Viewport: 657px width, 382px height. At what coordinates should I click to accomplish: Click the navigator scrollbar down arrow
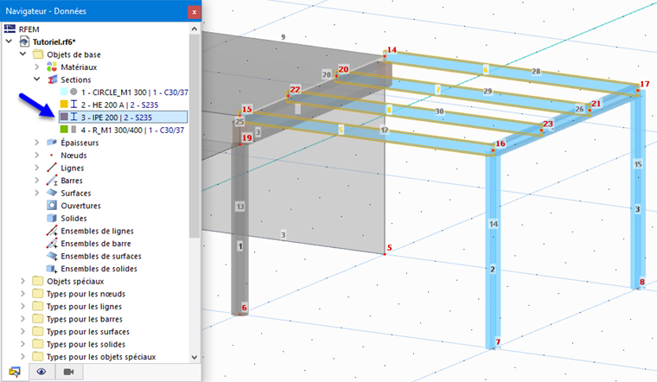pyautogui.click(x=194, y=357)
